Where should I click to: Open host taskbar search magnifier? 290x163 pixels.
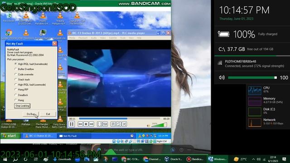15,159
